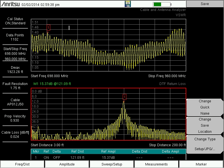Open the Amplitude menu
The width and height of the screenshot is (224, 168).
click(67, 164)
